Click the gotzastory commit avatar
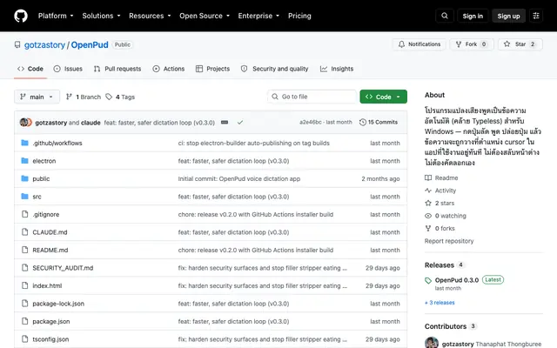The height and width of the screenshot is (348, 557). pyautogui.click(x=23, y=123)
